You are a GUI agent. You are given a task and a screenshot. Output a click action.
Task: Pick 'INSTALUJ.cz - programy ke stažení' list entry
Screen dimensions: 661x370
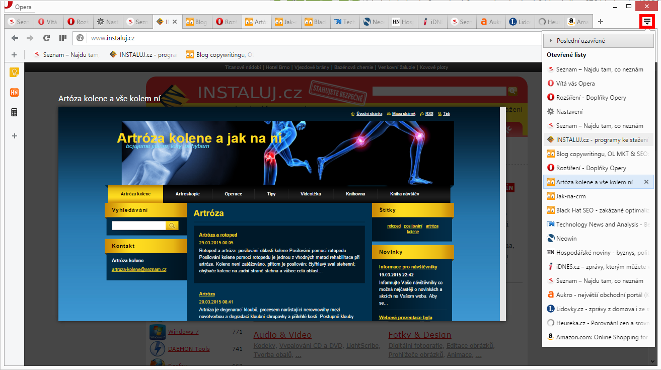pyautogui.click(x=598, y=139)
